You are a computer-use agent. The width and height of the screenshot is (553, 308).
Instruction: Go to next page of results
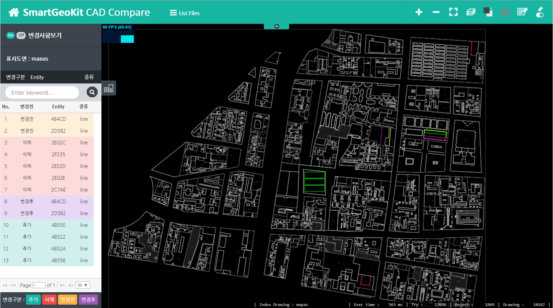pos(62,285)
